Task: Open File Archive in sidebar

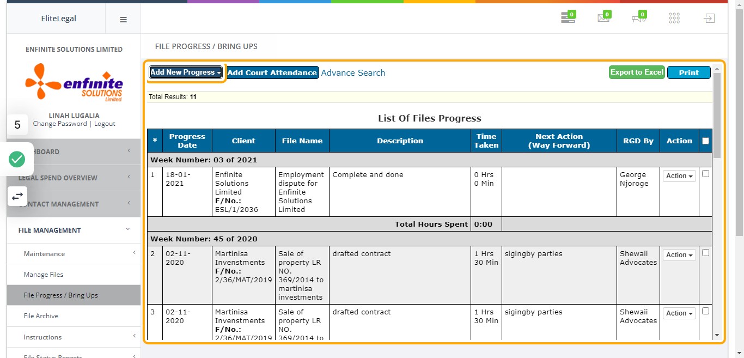Action: pyautogui.click(x=74, y=316)
